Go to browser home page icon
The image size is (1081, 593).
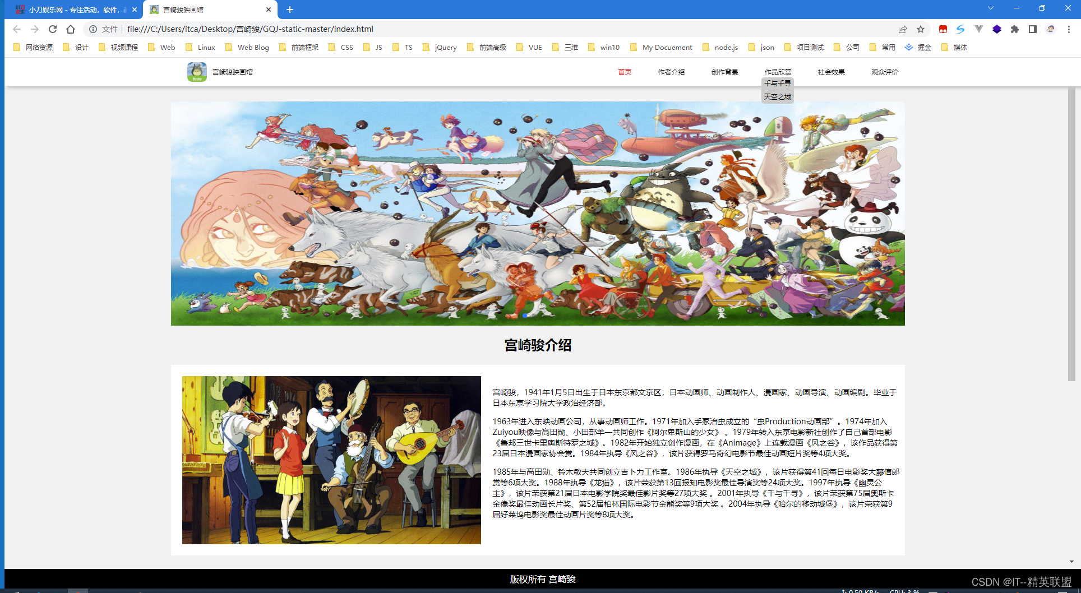coord(71,29)
